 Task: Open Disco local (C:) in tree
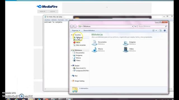point(81,68)
